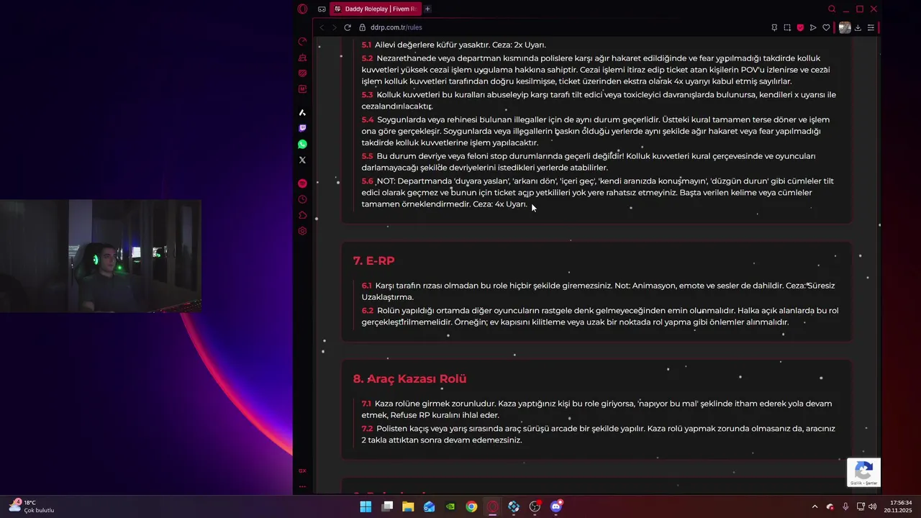Click rule number 5.2
The width and height of the screenshot is (921, 518).
[367, 58]
